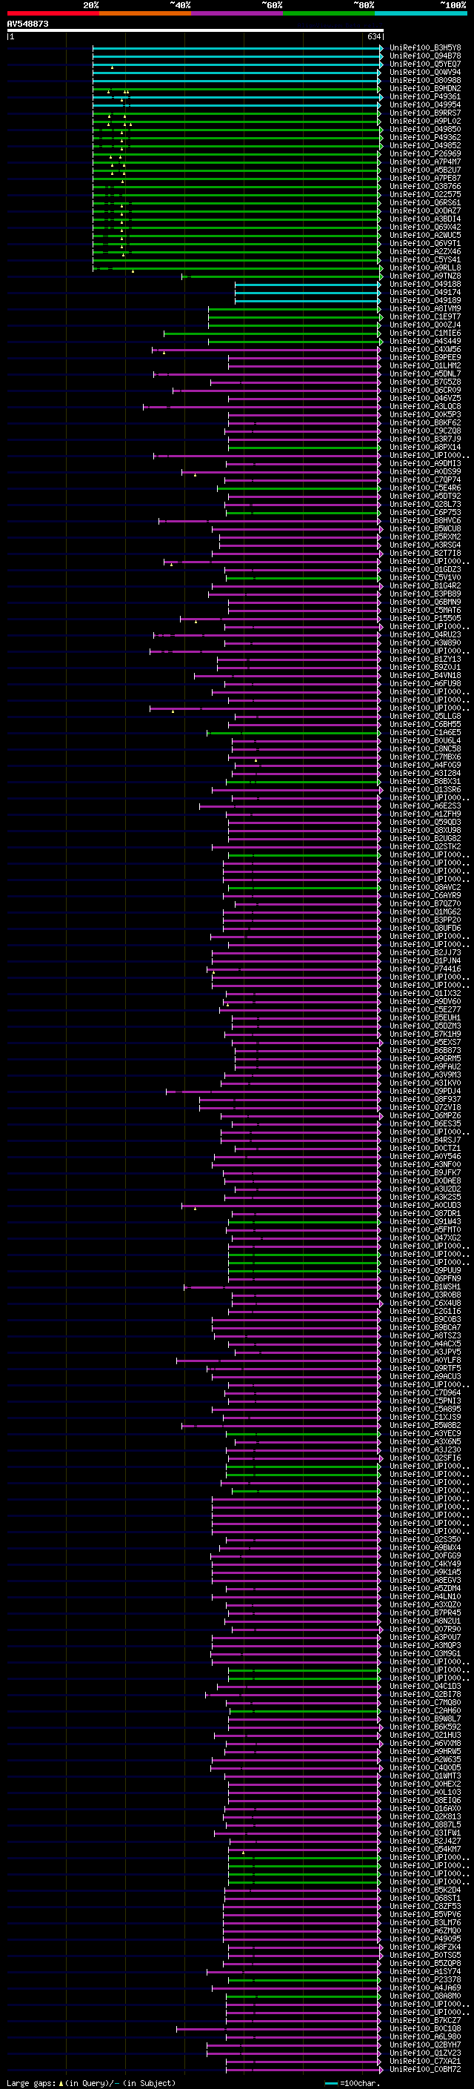
Task: Select hit label UniRef100_A4JA69
Action: tap(425, 1987)
